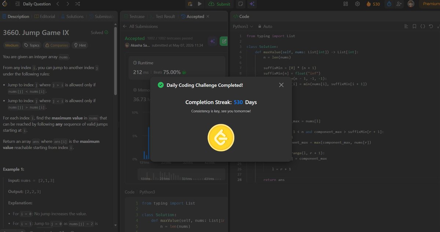
Task: Toggle the Auto lock setting
Action: (265, 26)
